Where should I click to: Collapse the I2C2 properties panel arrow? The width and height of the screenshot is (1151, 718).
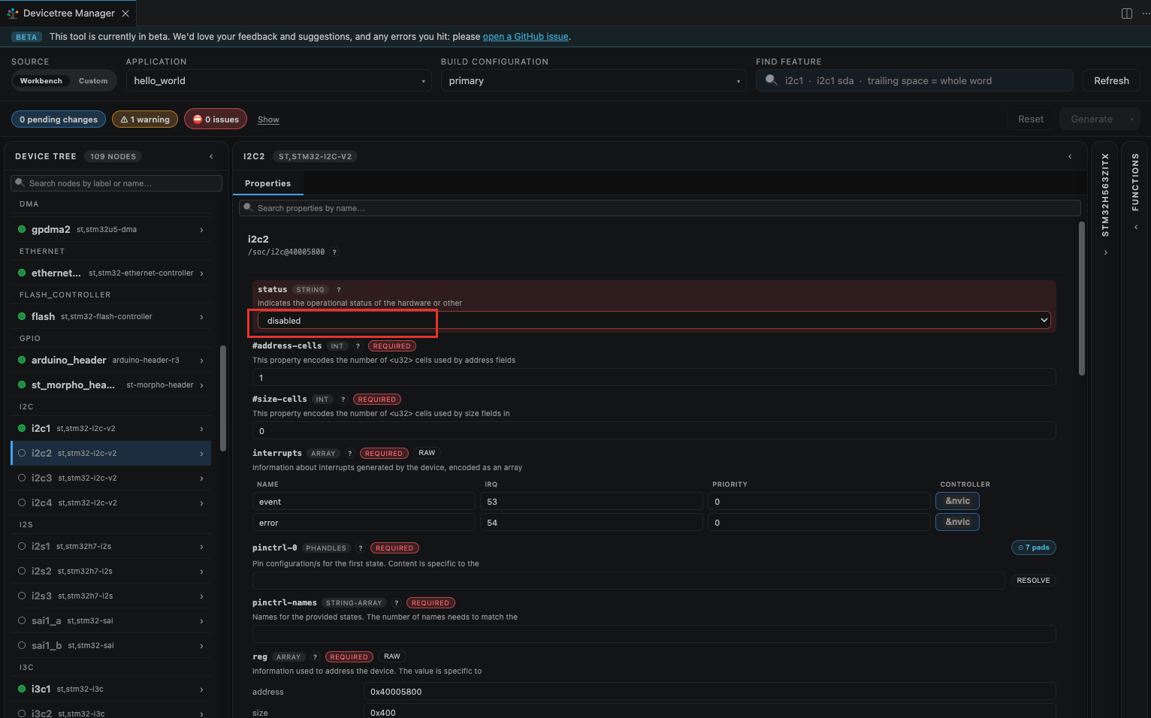[1070, 157]
